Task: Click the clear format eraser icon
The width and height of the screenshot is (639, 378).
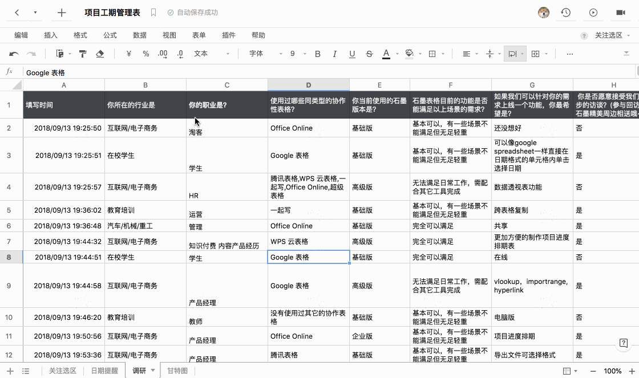Action: [100, 54]
